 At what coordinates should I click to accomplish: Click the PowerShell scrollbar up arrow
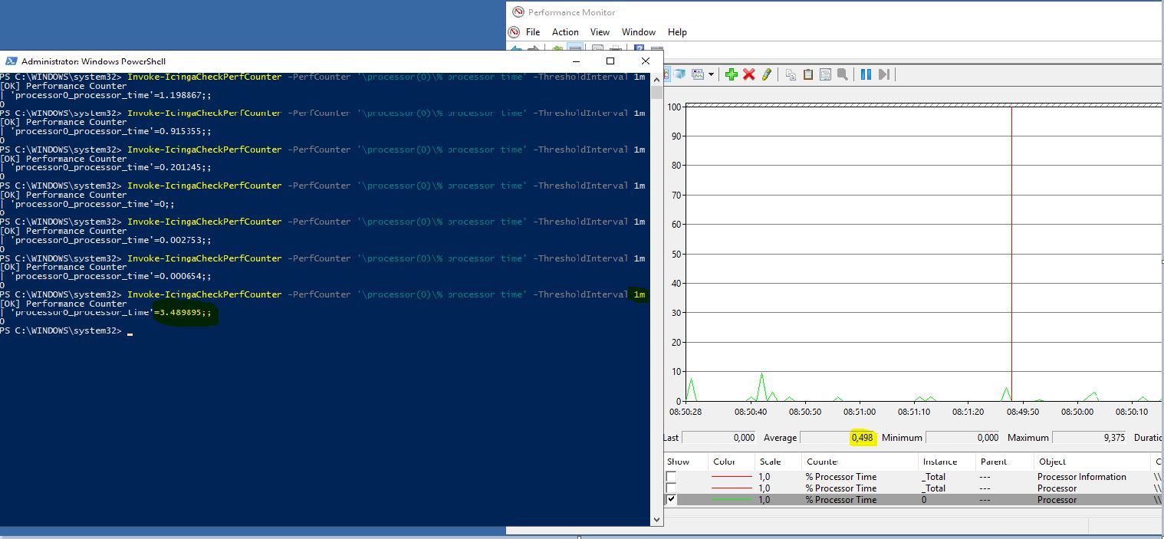(x=656, y=79)
